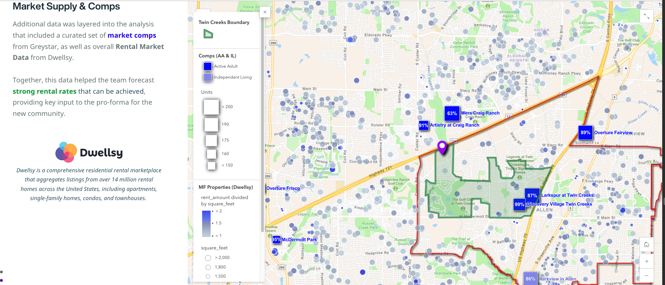Click the Twin Creeks Boundary legend heading
The height and width of the screenshot is (285, 665).
[x=224, y=22]
